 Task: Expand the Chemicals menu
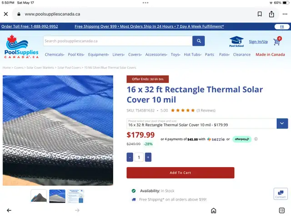pyautogui.click(x=55, y=54)
